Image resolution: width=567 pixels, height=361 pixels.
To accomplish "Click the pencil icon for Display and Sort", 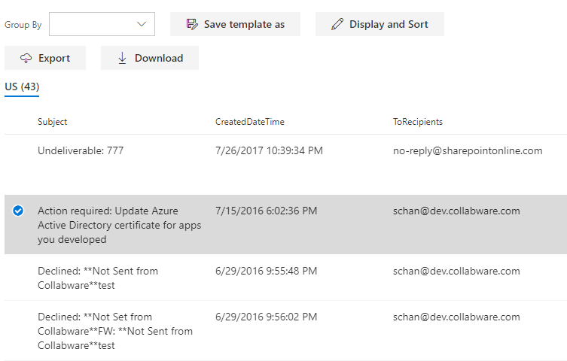I will pos(337,24).
